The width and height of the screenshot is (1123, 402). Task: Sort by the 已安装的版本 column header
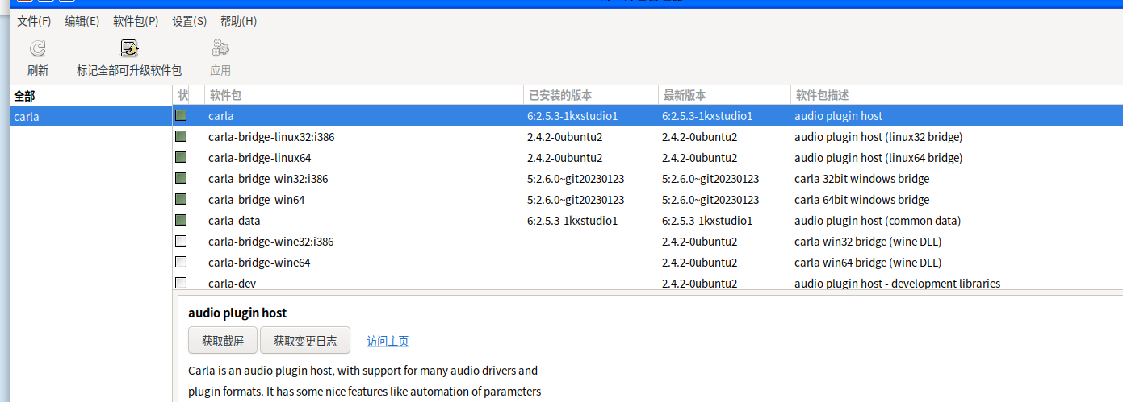pos(591,95)
